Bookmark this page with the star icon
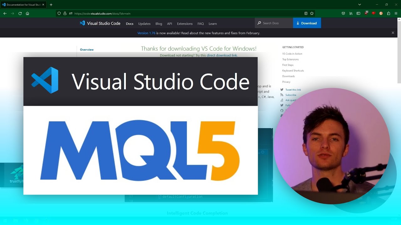This screenshot has height=225, width=401. (x=312, y=13)
